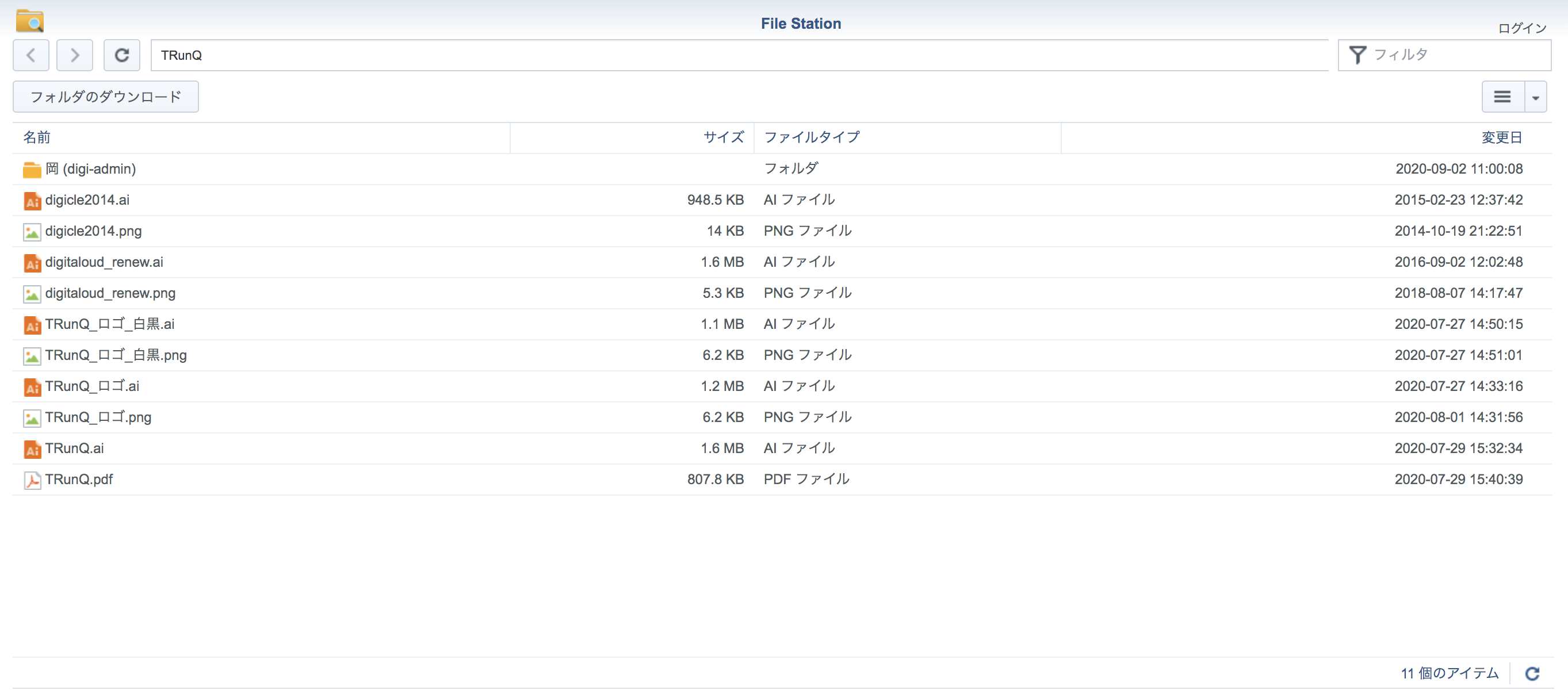The width and height of the screenshot is (1568, 698).
Task: Click the list view mode icon
Action: [1502, 97]
